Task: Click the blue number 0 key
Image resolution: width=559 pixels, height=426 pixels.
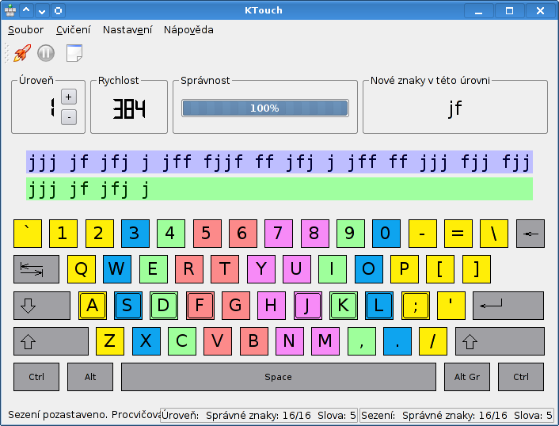Action: [386, 234]
